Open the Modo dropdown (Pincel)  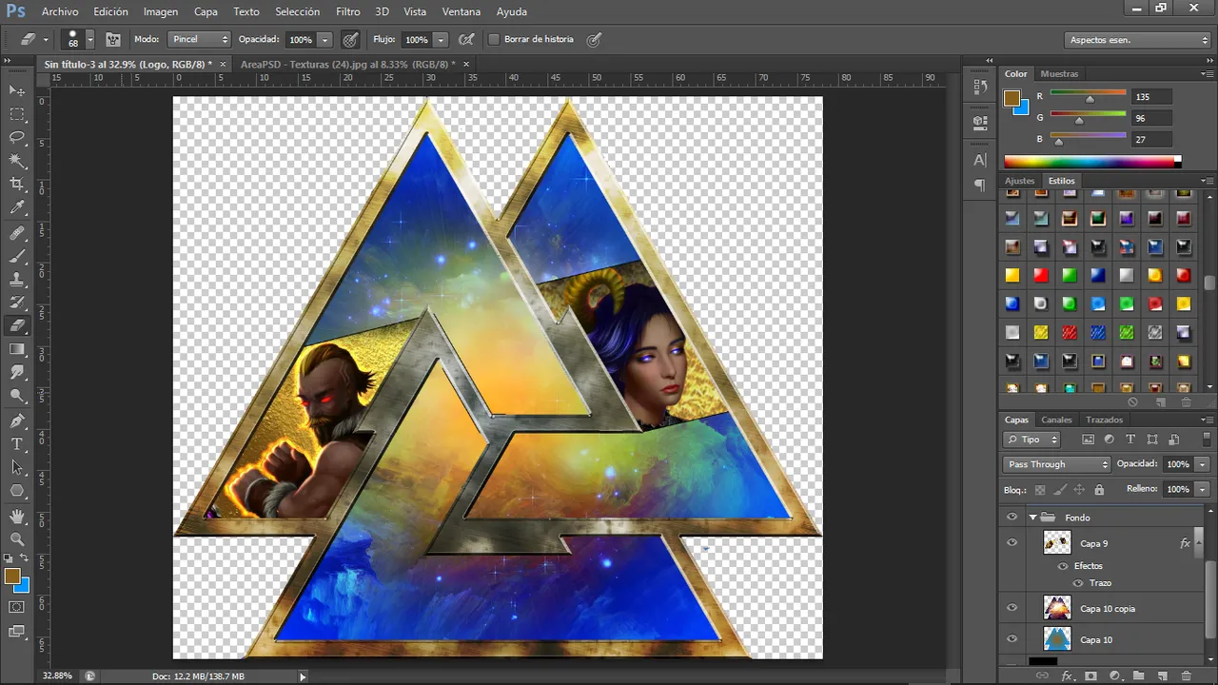pyautogui.click(x=199, y=40)
